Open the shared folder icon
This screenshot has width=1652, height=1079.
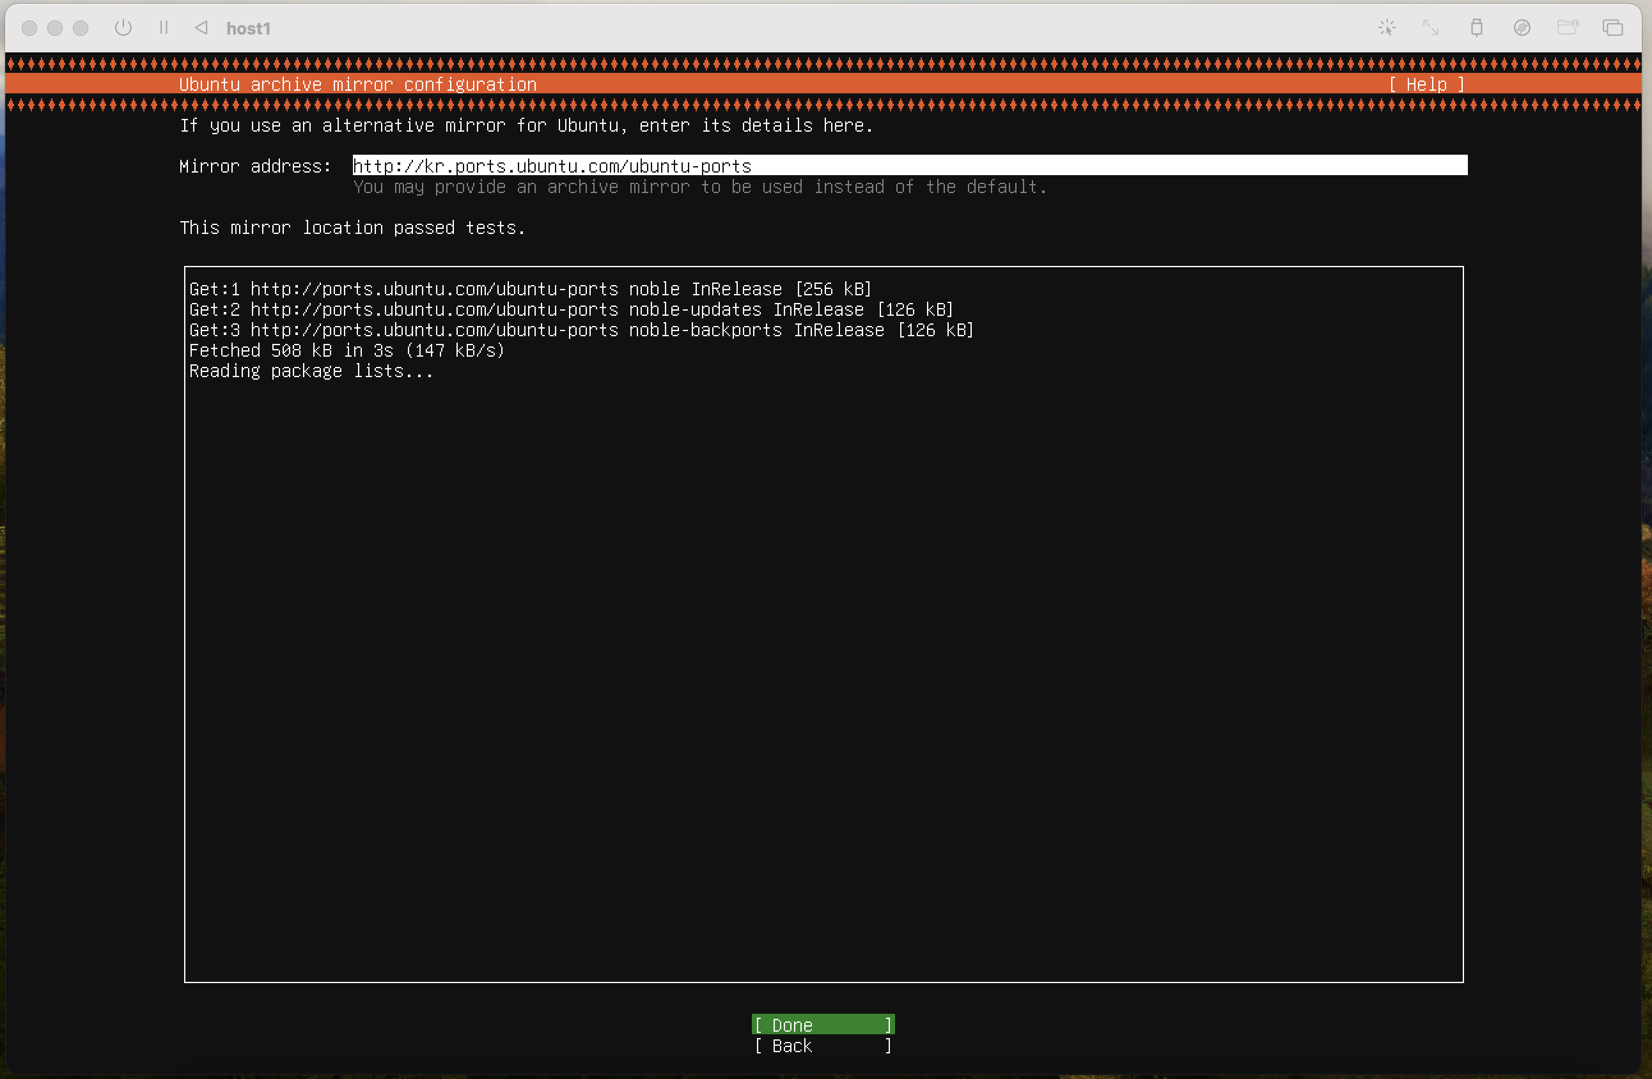(x=1568, y=27)
